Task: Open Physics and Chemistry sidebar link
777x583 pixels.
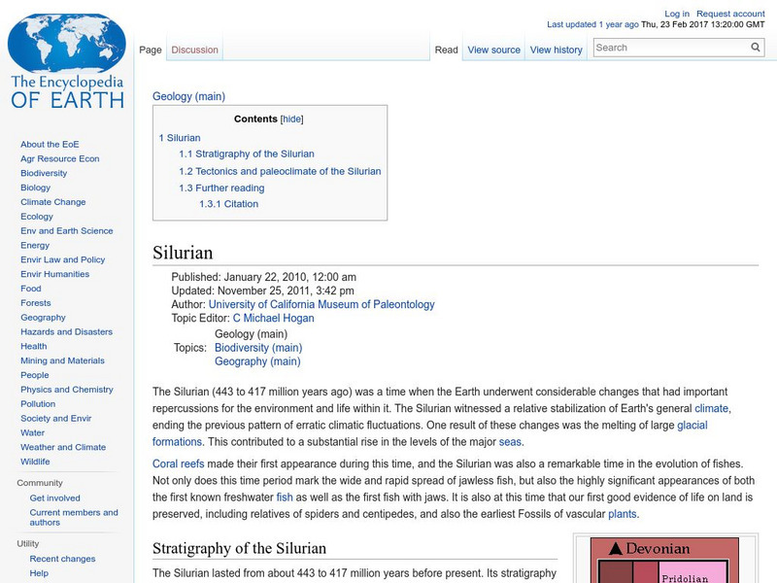Action: (66, 390)
